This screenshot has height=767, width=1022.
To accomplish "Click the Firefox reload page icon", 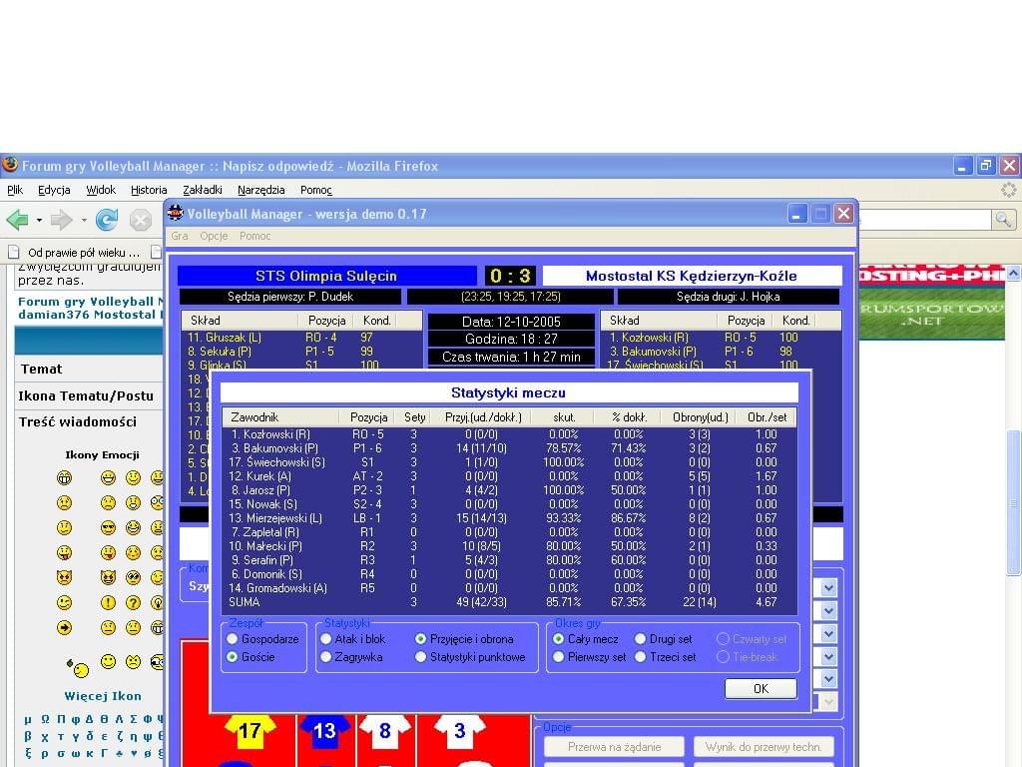I will (x=107, y=220).
